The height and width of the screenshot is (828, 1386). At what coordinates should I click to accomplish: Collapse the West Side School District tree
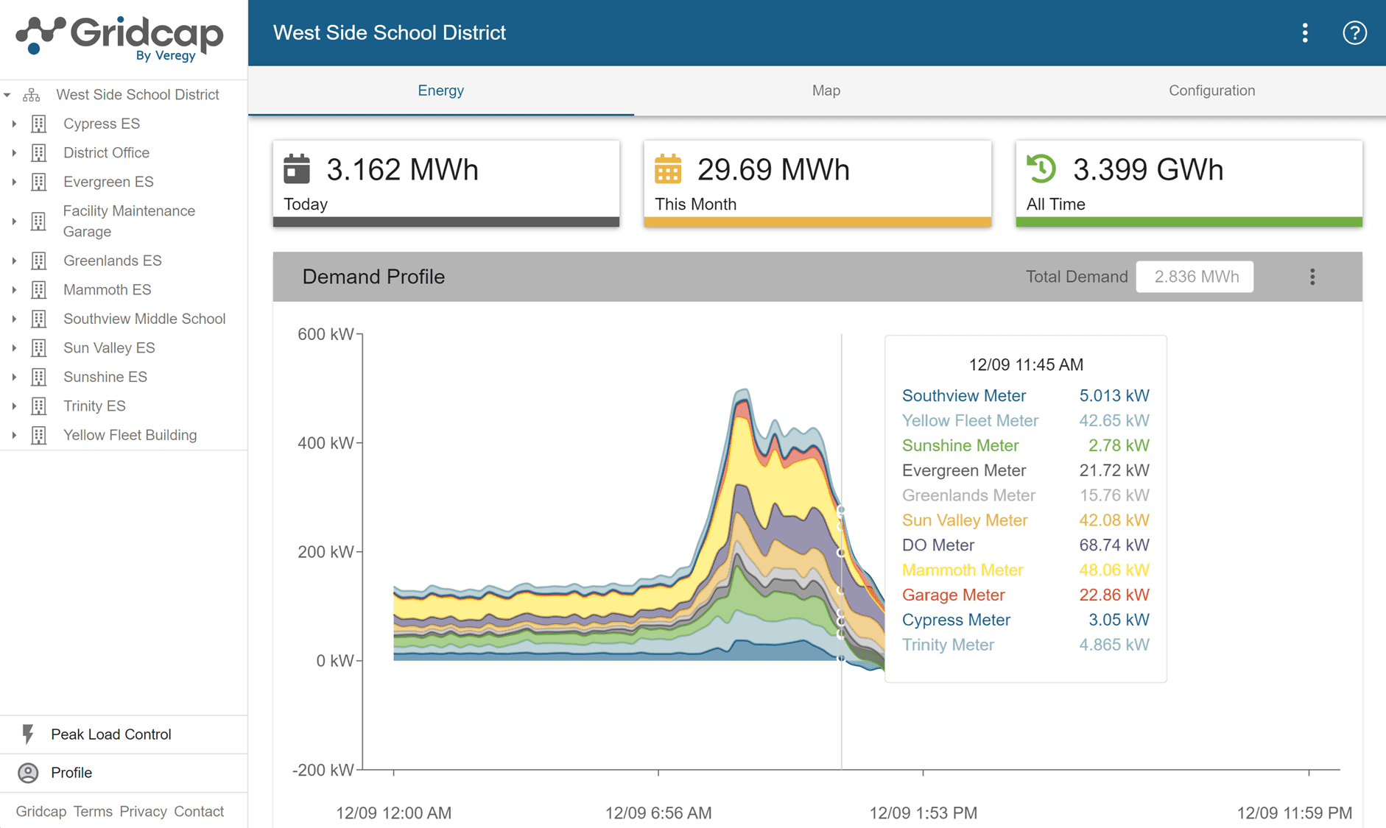7,94
